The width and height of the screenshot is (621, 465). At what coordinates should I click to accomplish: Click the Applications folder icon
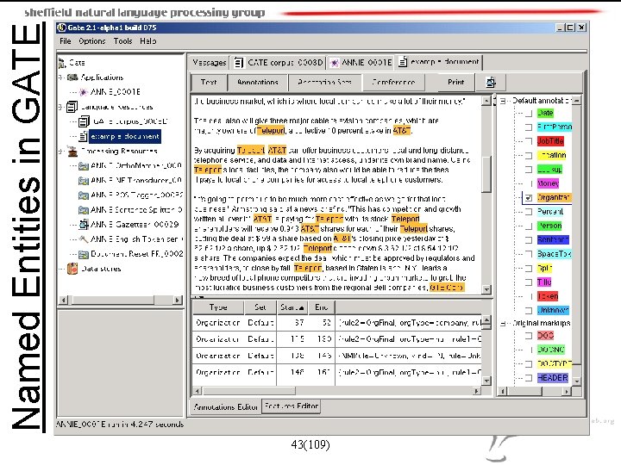pos(72,77)
